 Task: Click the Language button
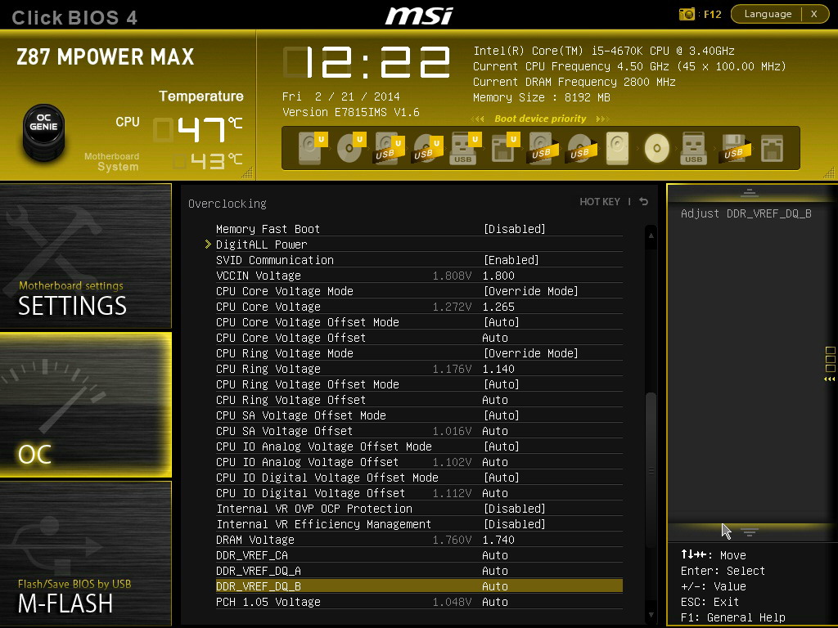(x=768, y=14)
